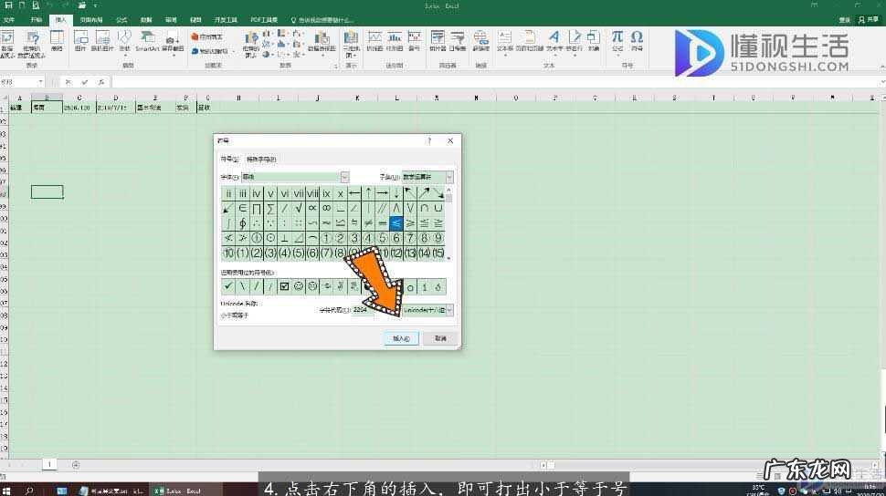
Task: Switch to the Special Characters tab
Action: coord(261,160)
